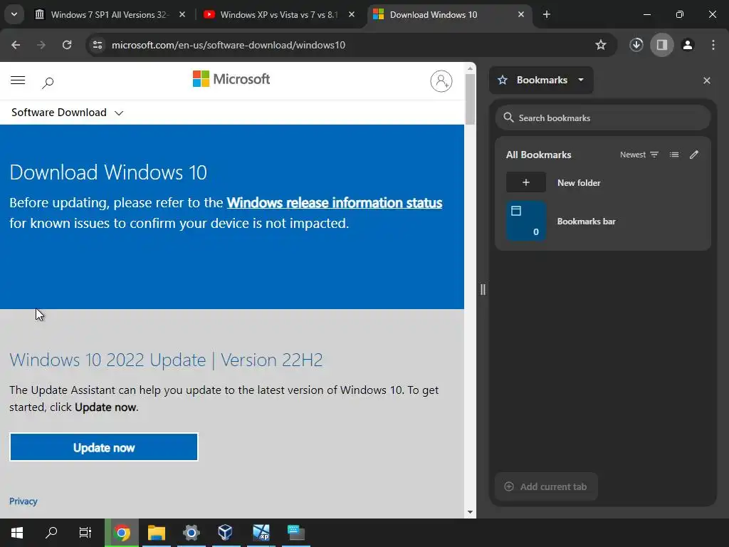Go back to the previous page

coord(16,45)
